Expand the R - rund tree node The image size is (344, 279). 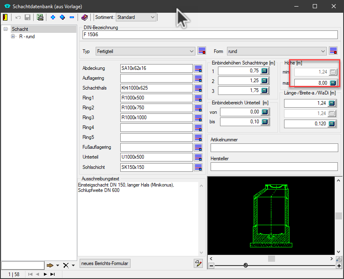pos(13,37)
